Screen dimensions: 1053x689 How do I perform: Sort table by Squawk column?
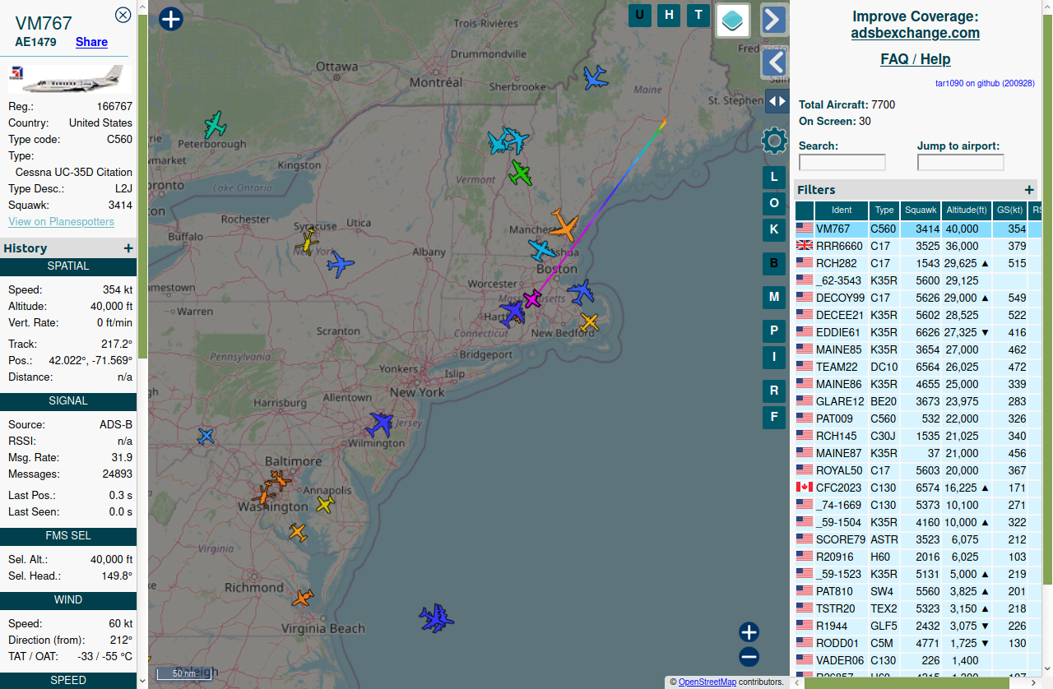pos(921,210)
